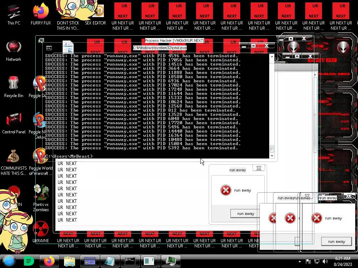This screenshot has width=358, height=268.
Task: Click the cmd line with PID 18580
Action: coord(143,77)
